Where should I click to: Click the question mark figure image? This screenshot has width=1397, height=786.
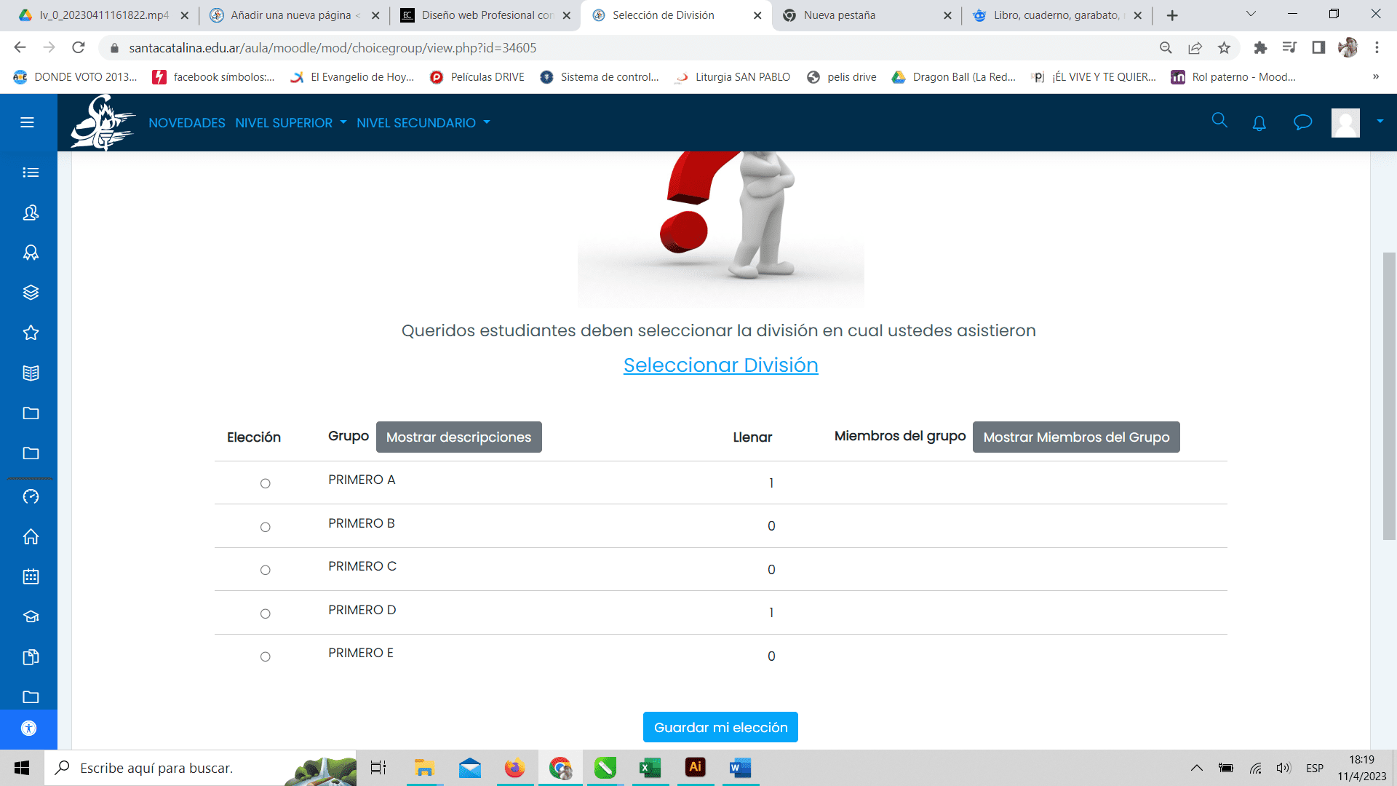(721, 229)
